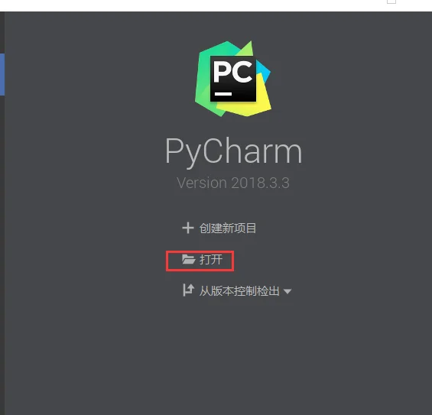Click the PyCharm logo at the top
432x415 pixels.
coord(232,79)
